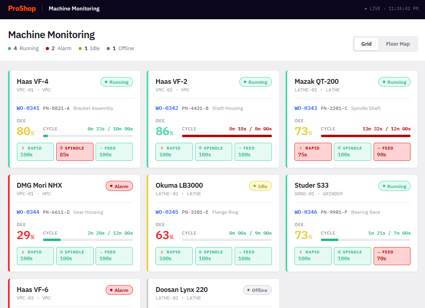The width and height of the screenshot is (425, 308).
Task: Click Idle badge on Okuma LB3000
Action: (x=260, y=186)
